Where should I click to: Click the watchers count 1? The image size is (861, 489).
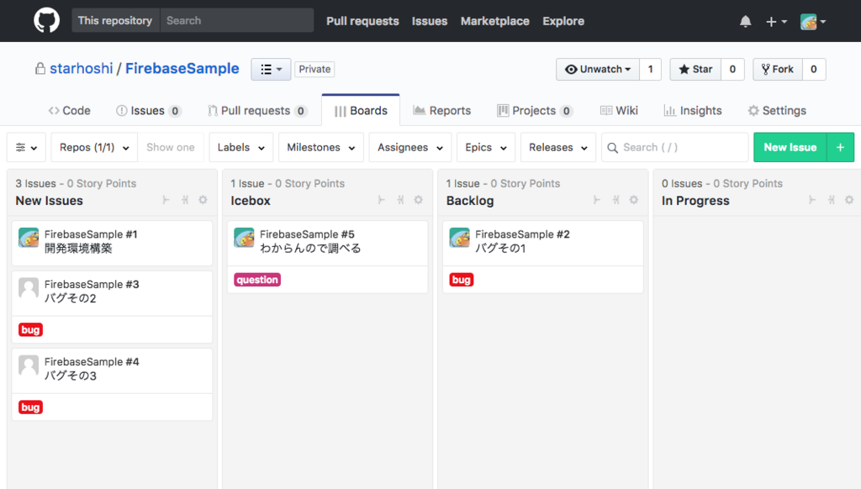pyautogui.click(x=650, y=69)
